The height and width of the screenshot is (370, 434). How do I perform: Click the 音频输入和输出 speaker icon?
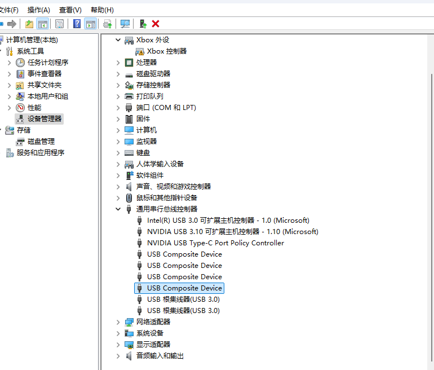pos(129,356)
